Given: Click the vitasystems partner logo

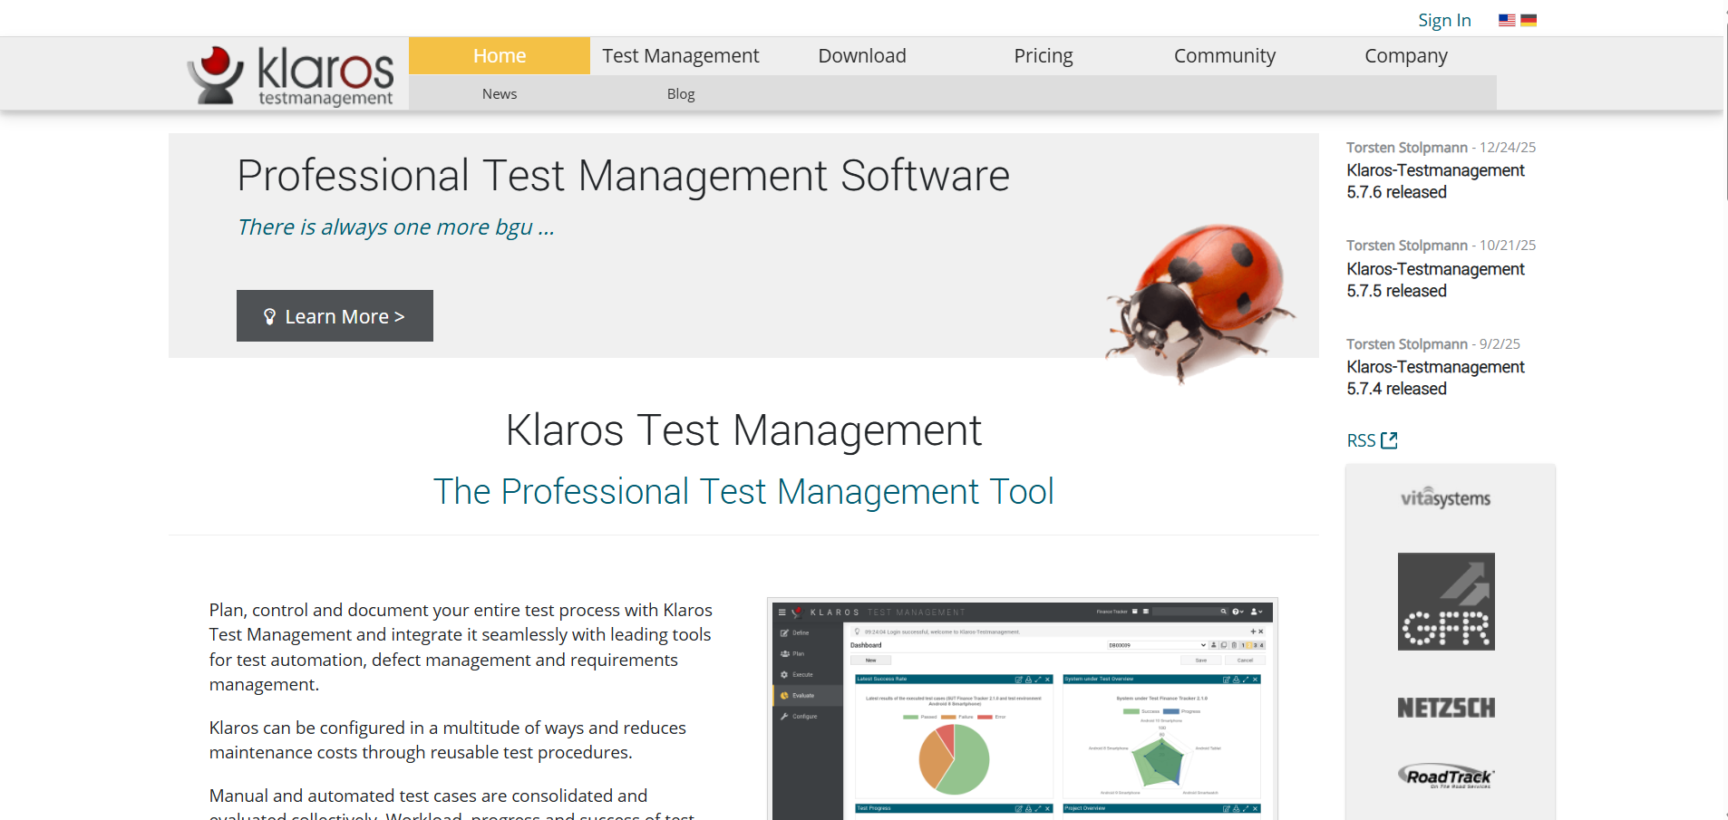Looking at the screenshot, I should [1446, 497].
